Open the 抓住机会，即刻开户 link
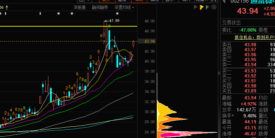 [x=255, y=37]
